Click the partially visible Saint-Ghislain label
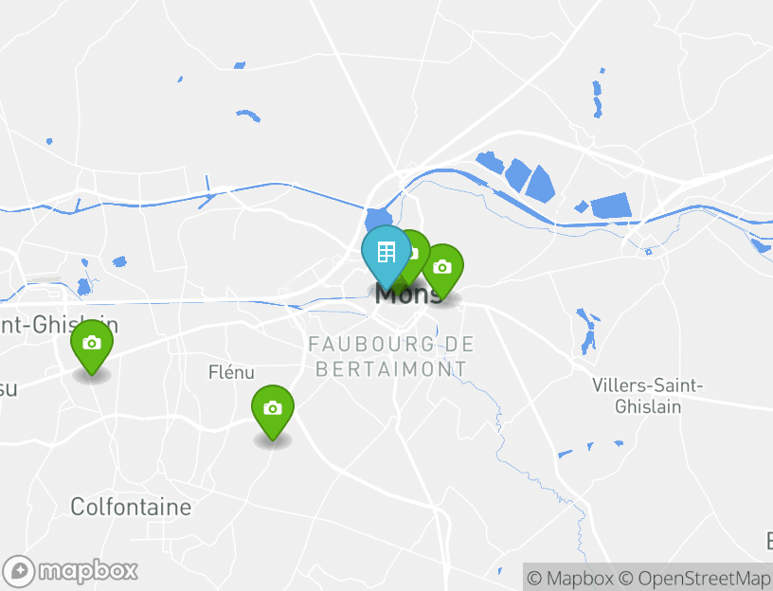This screenshot has width=773, height=591. pyautogui.click(x=59, y=325)
